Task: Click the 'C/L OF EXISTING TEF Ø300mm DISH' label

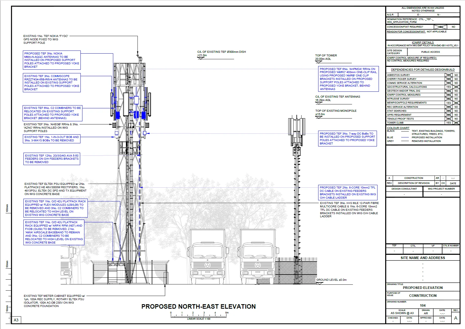Action: tap(221, 52)
